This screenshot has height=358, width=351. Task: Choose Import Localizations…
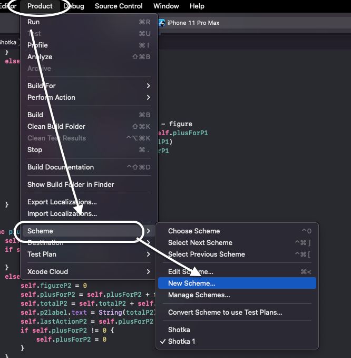(x=89, y=214)
